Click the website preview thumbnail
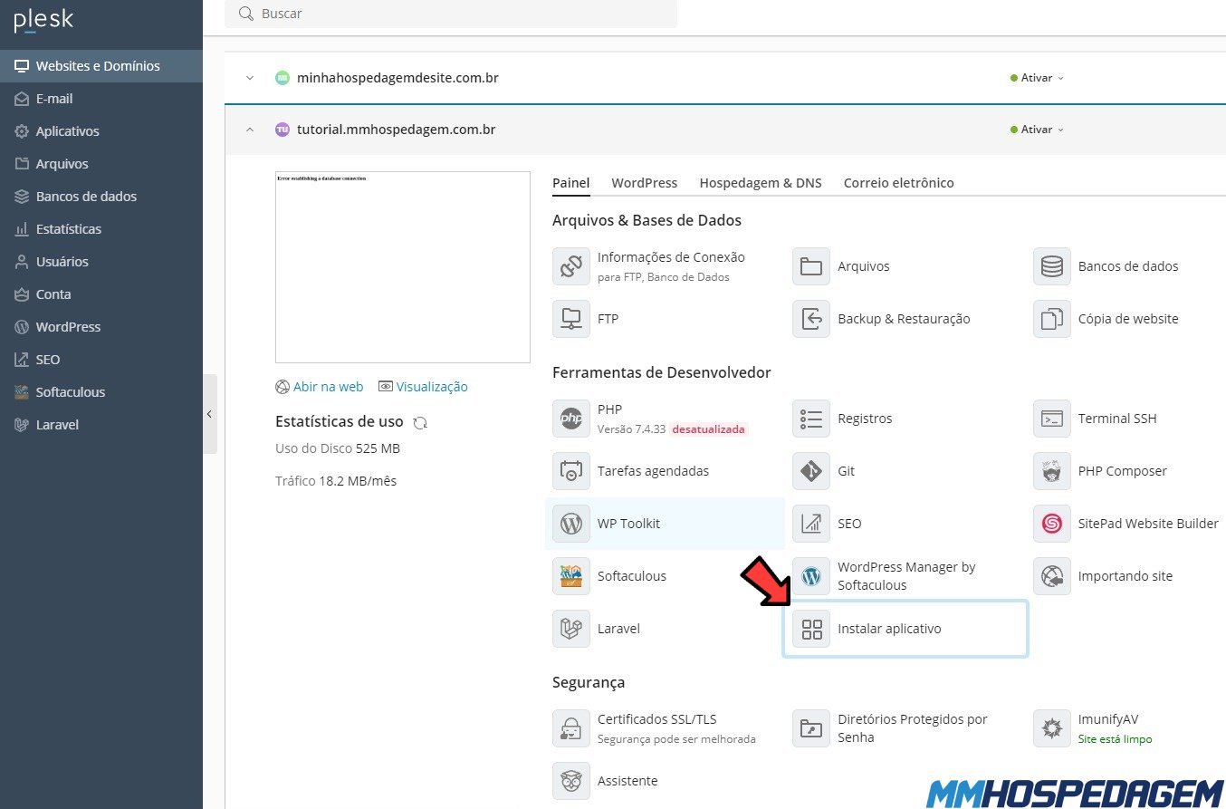Viewport: 1226px width, 809px height. [x=403, y=267]
